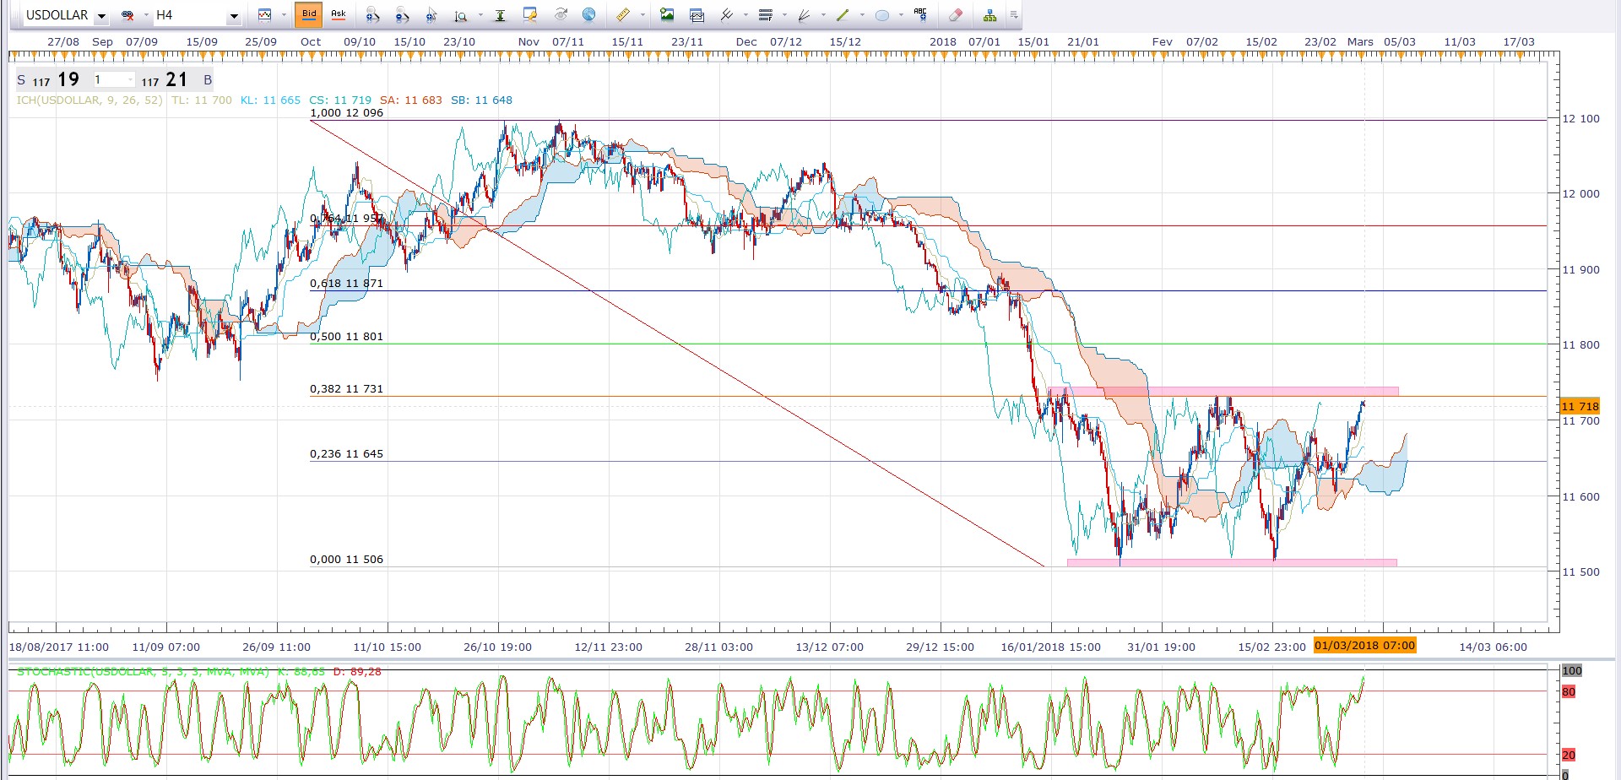Click the ABC add text label tool
1621x780 pixels.
(x=920, y=15)
